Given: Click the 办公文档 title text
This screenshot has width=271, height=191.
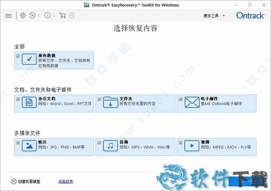Looking at the screenshot, I should click(47, 99).
